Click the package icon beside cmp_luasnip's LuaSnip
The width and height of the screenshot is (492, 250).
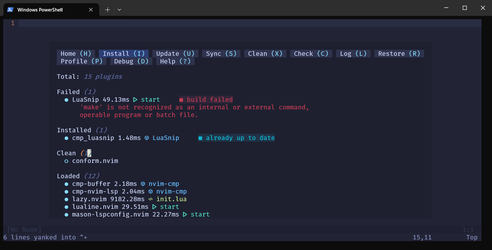(147, 138)
